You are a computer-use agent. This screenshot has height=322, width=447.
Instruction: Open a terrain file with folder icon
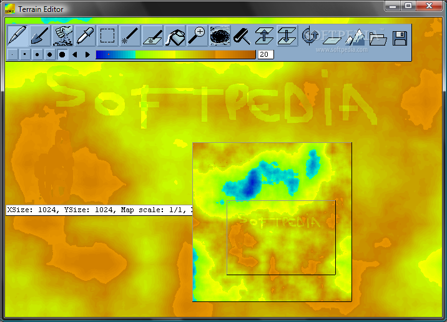pyautogui.click(x=378, y=39)
